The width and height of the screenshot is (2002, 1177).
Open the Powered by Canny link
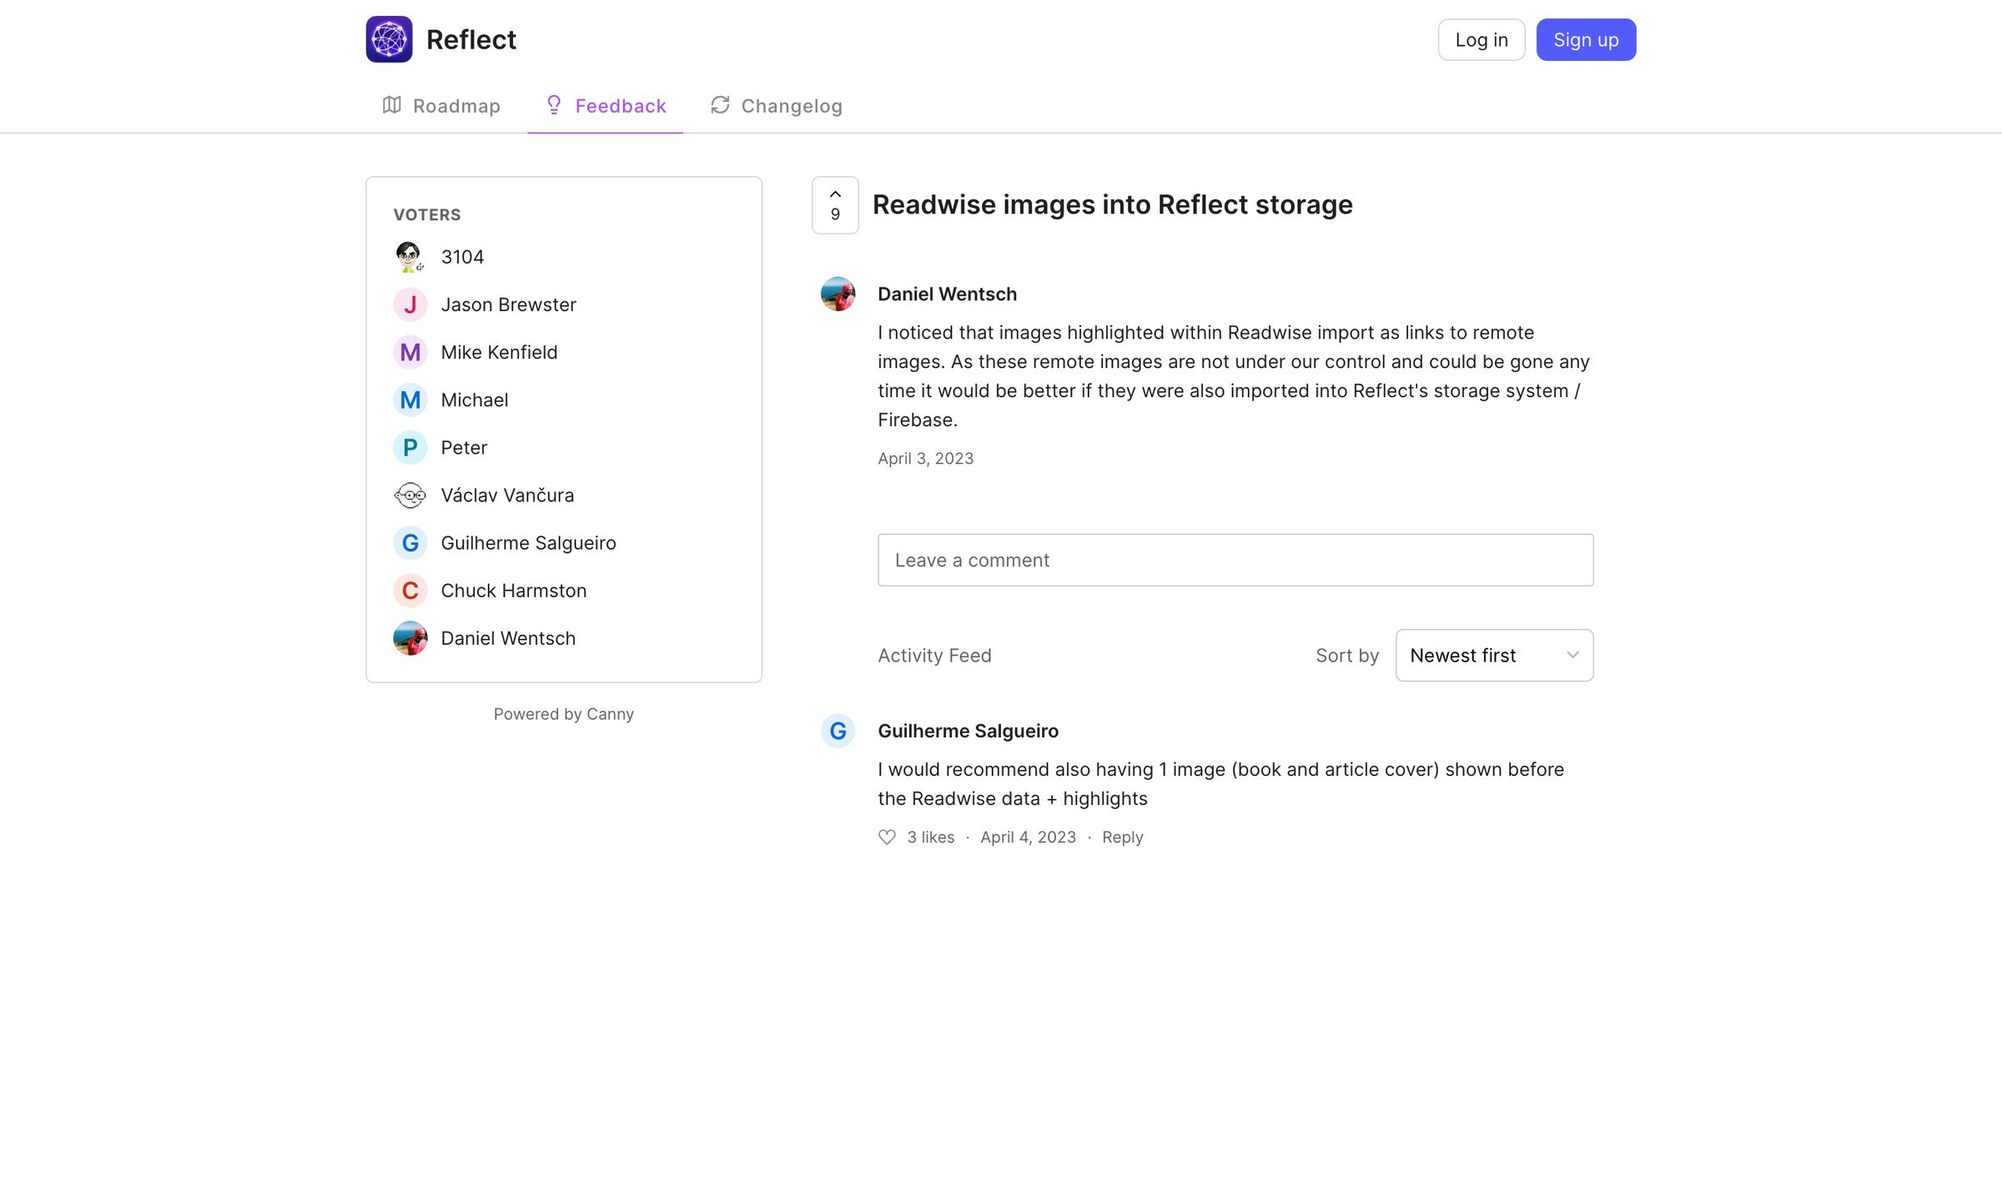(564, 714)
